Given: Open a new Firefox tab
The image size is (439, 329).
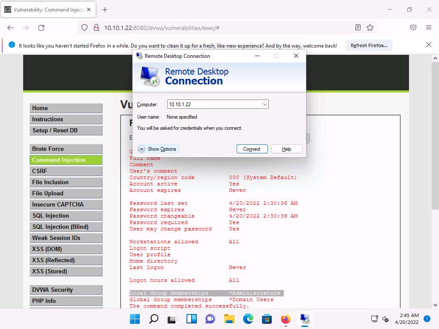Looking at the screenshot, I should coord(105,9).
